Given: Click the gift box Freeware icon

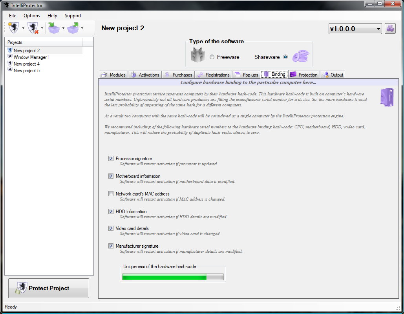Looking at the screenshot, I should click(x=197, y=55).
